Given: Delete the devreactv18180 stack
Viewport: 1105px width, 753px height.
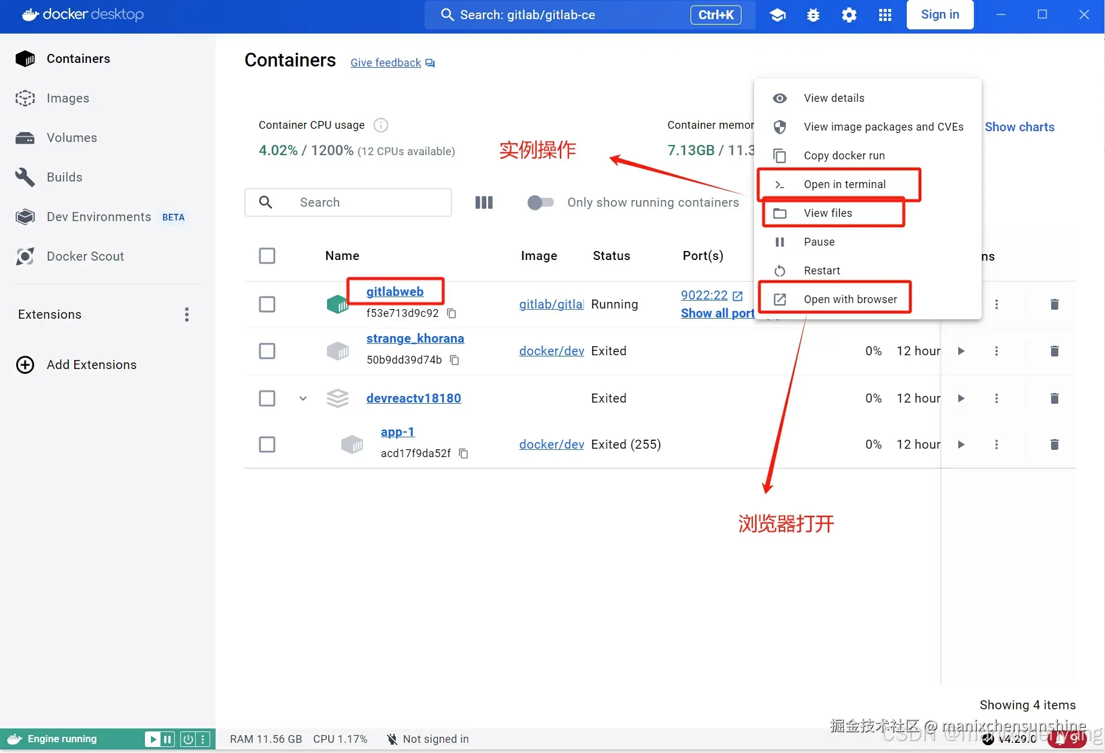Looking at the screenshot, I should [1055, 398].
